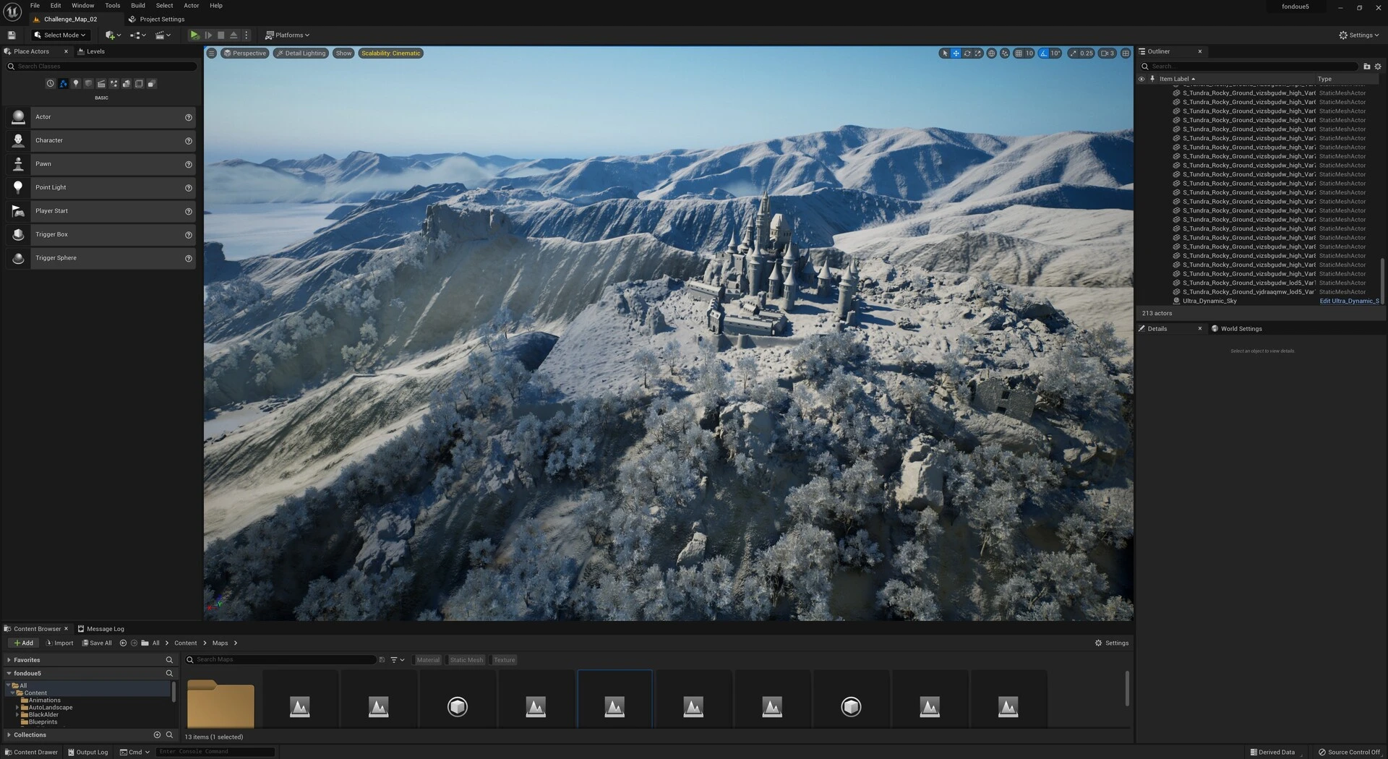Open the Cinematic category in Place Actors

tap(101, 84)
